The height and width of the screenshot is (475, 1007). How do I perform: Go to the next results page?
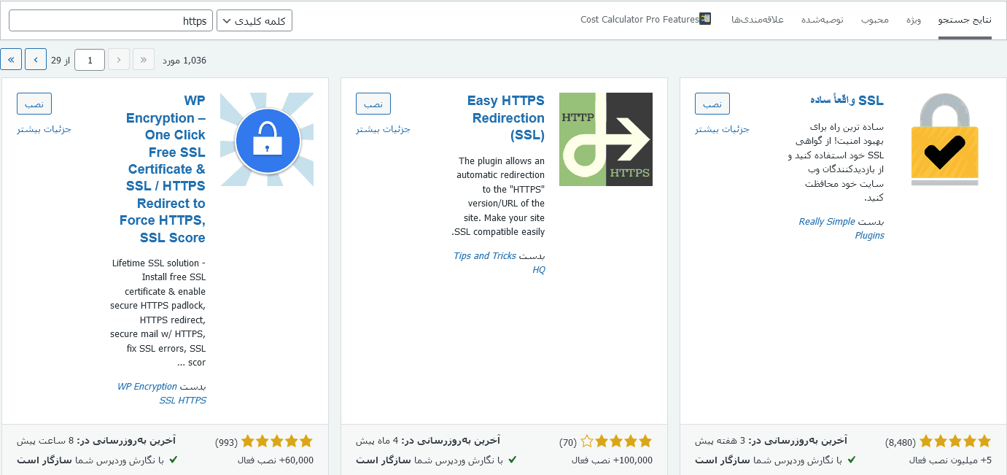click(36, 60)
